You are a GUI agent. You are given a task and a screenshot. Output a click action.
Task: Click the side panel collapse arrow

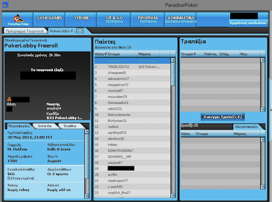point(271,110)
